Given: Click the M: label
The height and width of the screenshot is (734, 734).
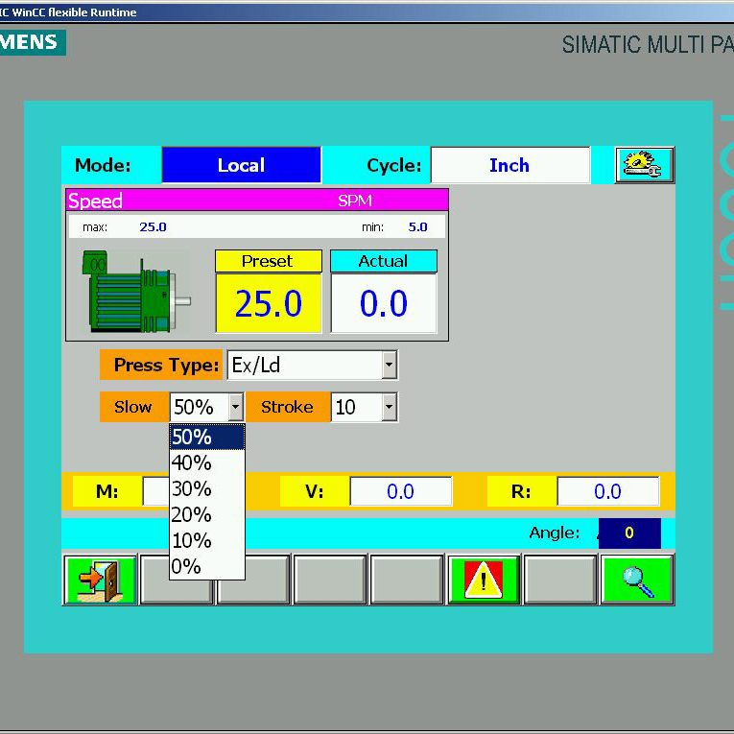Looking at the screenshot, I should 107,491.
